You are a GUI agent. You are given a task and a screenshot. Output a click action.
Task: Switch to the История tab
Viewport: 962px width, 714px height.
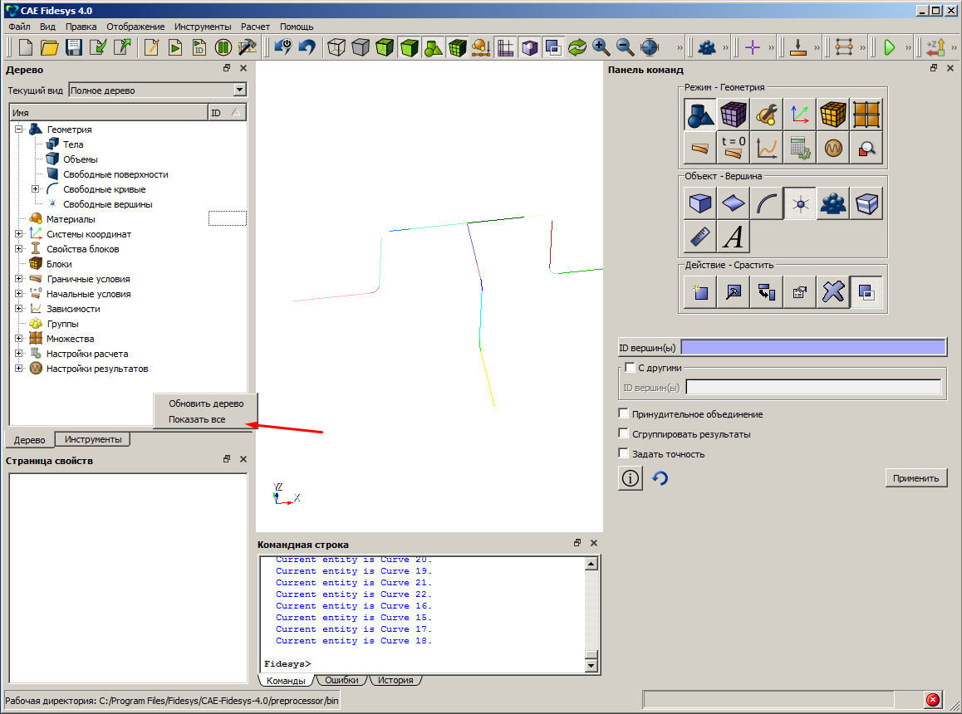tap(395, 680)
